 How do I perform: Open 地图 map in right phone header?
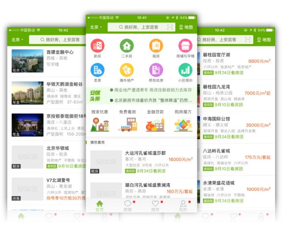point(264,40)
